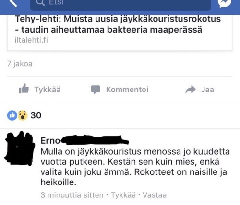Screen dimensions: 240x205
Task: Like the comment via Tykkää link
Action: coord(123,195)
